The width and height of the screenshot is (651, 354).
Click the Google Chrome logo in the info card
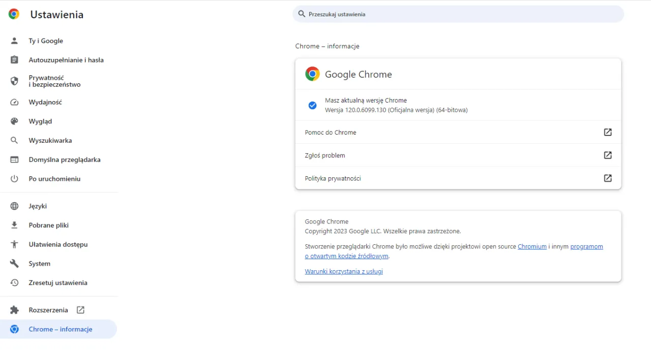[312, 74]
